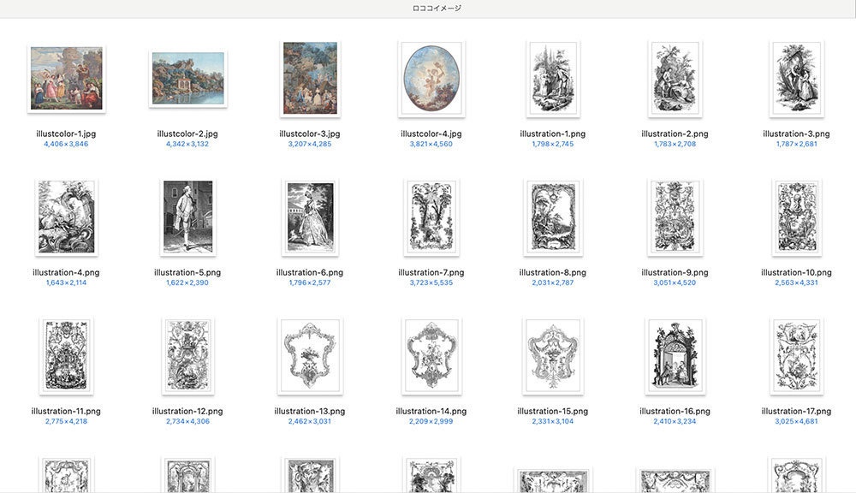This screenshot has width=856, height=493.
Task: Click the file name illustration-4.png
Action: tap(66, 272)
